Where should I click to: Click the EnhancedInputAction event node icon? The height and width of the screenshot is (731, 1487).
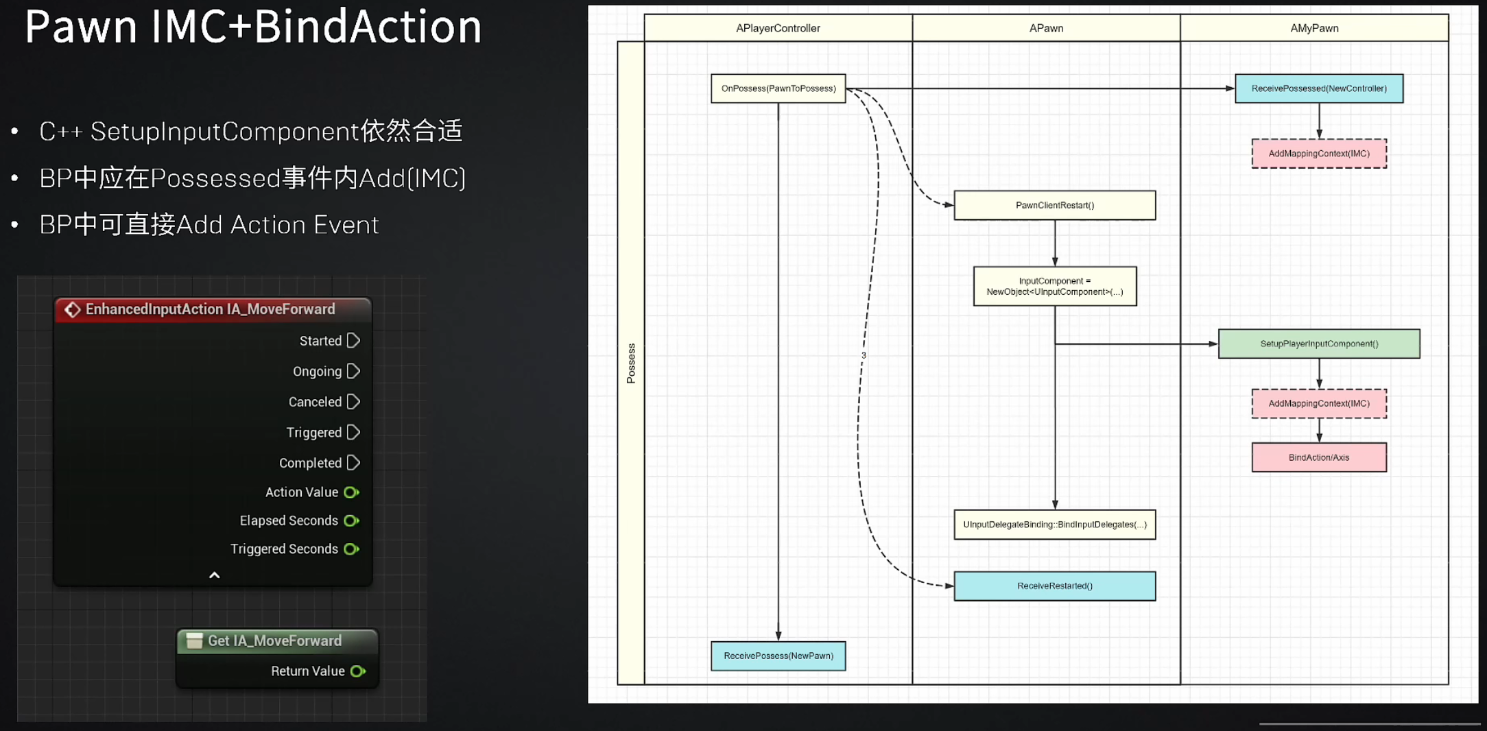coord(73,310)
